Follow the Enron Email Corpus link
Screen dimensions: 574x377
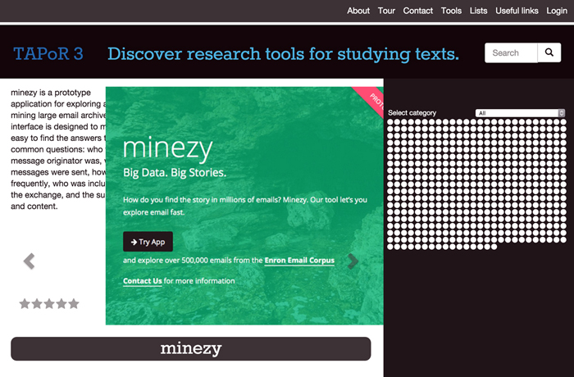pos(299,261)
